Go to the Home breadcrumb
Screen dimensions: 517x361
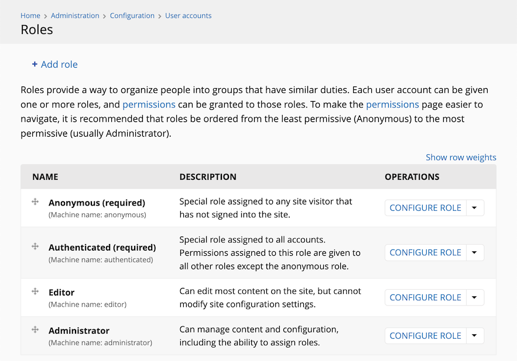[x=30, y=15]
